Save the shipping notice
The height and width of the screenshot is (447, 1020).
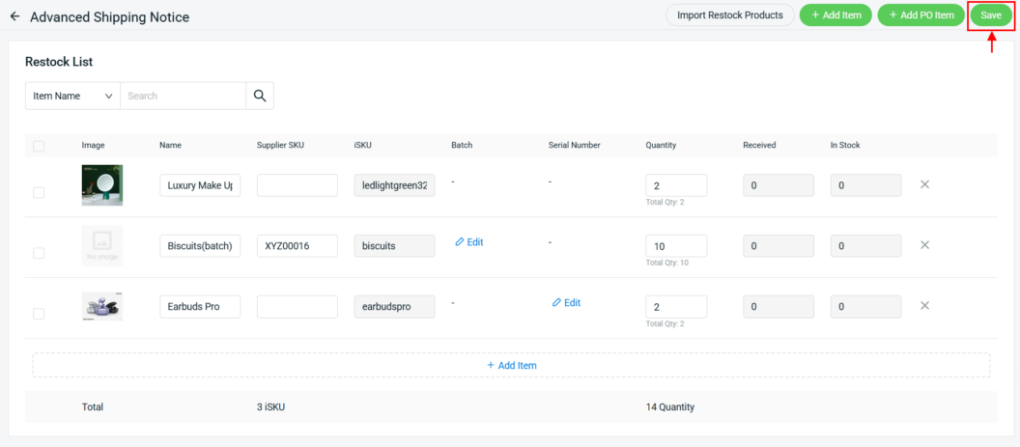[x=991, y=15]
